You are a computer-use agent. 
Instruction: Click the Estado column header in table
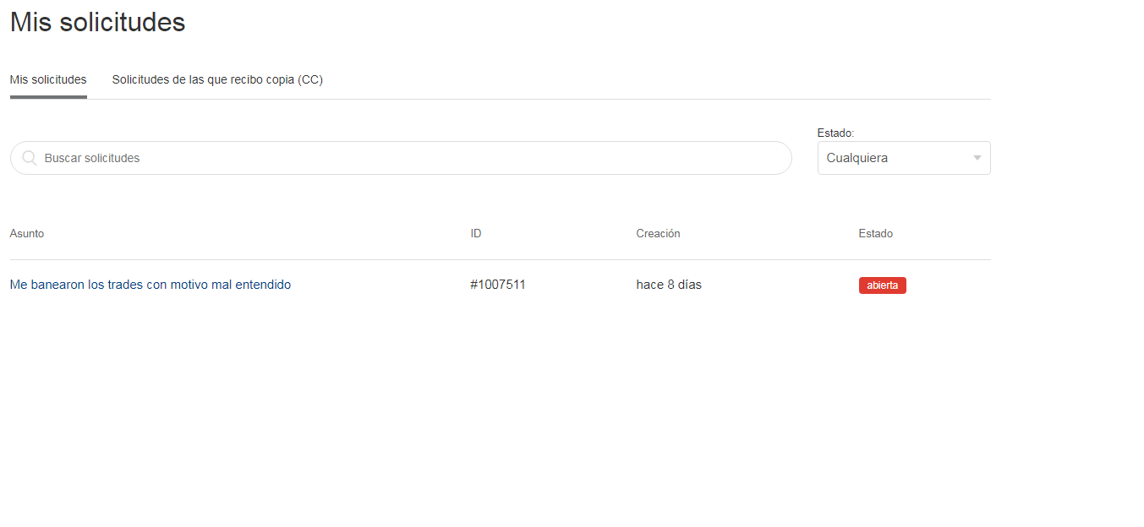tap(876, 233)
